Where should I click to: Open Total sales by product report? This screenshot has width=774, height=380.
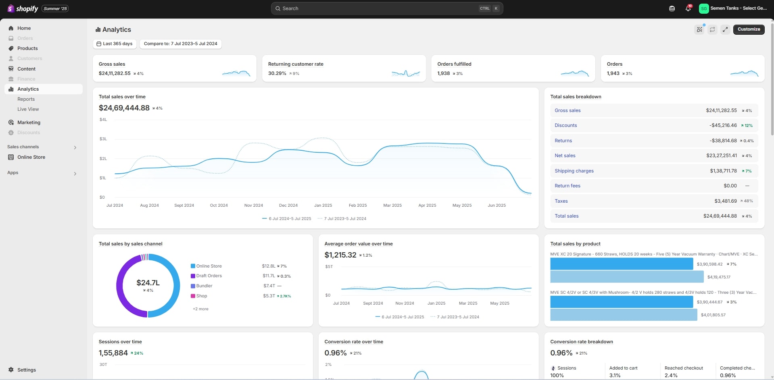(x=575, y=244)
